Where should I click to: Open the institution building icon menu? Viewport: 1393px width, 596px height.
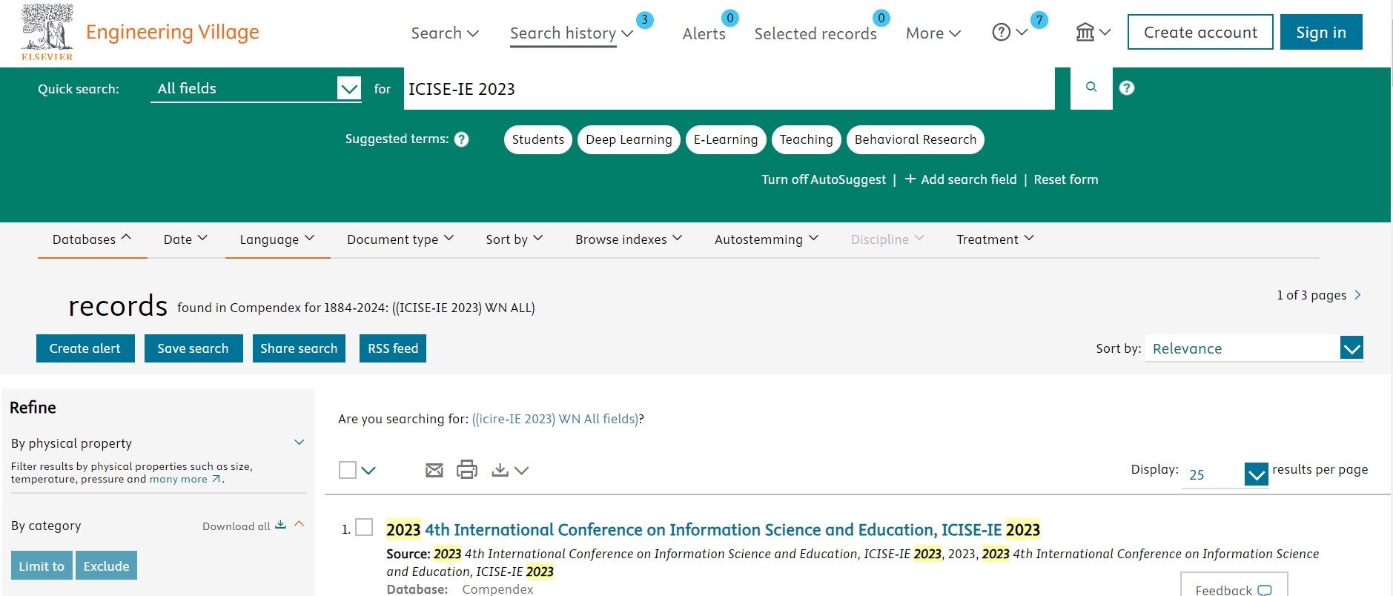click(x=1093, y=33)
